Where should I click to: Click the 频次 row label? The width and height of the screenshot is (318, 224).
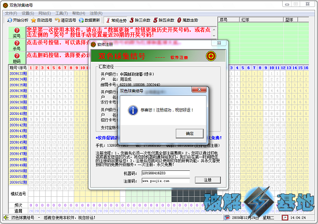pos(18,205)
